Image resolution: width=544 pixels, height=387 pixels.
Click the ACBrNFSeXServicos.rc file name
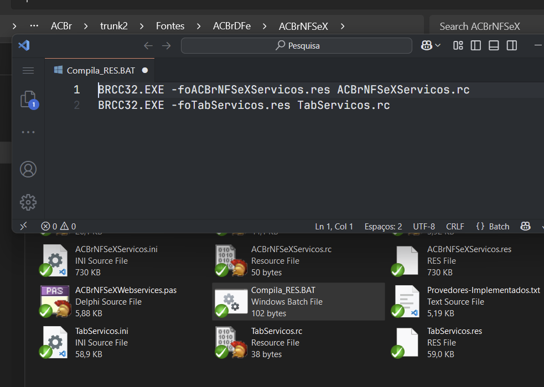tap(291, 249)
